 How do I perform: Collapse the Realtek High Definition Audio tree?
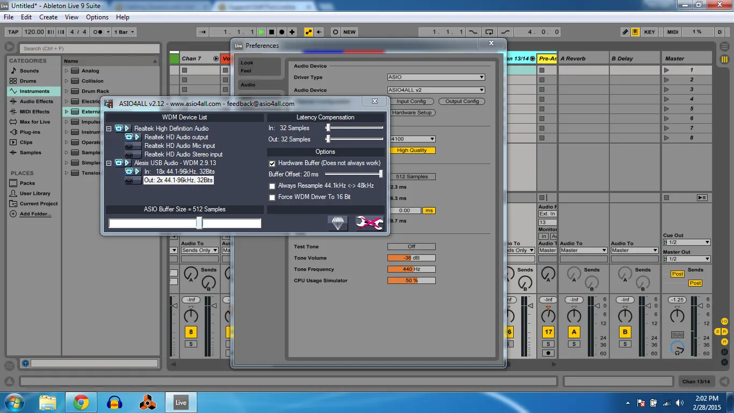pyautogui.click(x=109, y=128)
